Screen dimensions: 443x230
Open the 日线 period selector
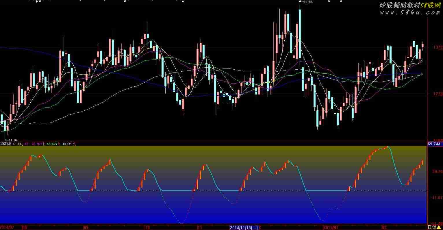point(432,227)
